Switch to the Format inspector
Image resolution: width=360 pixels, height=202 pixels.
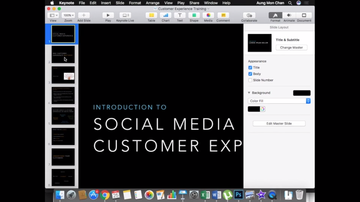pyautogui.click(x=275, y=15)
